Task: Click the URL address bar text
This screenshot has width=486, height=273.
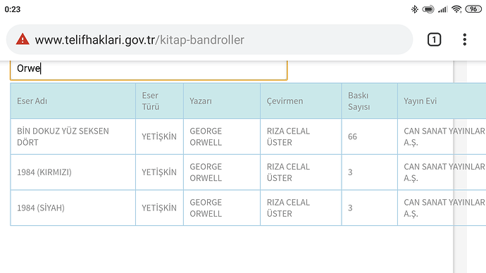Action: point(139,40)
